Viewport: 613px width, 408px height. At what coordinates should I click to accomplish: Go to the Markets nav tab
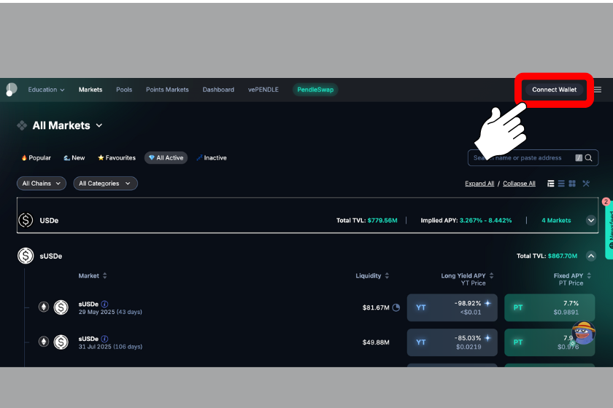click(90, 90)
